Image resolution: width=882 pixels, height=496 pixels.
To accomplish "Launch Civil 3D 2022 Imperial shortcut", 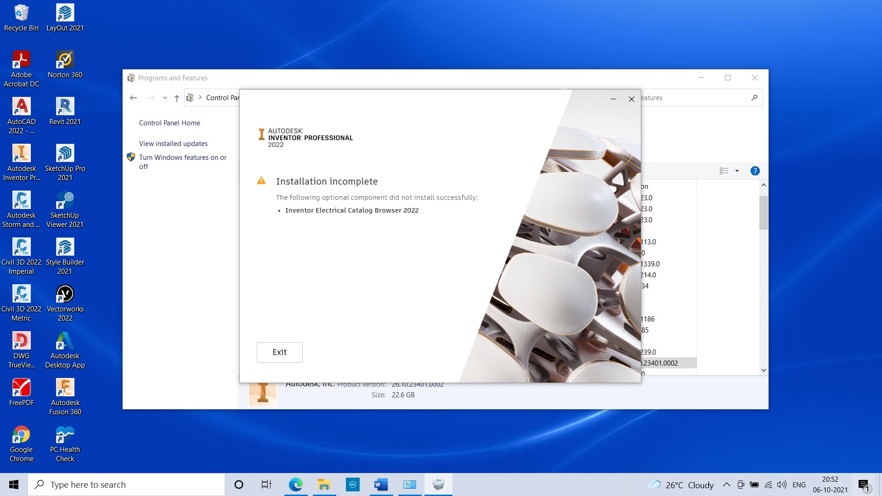I will click(x=21, y=257).
